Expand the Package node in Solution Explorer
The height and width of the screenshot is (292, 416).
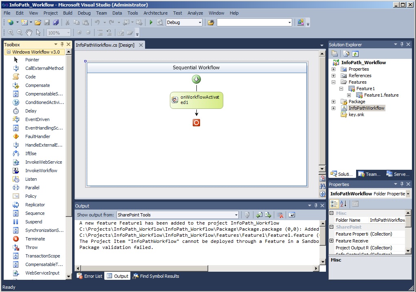334,102
